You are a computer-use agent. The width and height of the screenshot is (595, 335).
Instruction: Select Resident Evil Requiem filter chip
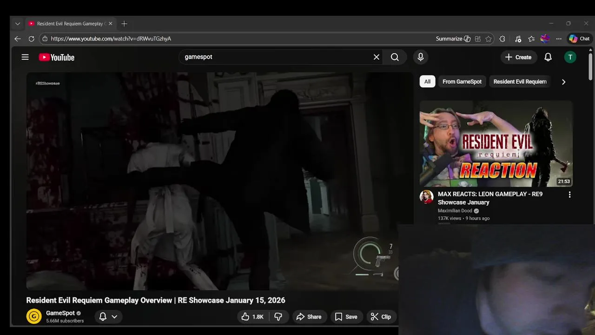point(520,81)
